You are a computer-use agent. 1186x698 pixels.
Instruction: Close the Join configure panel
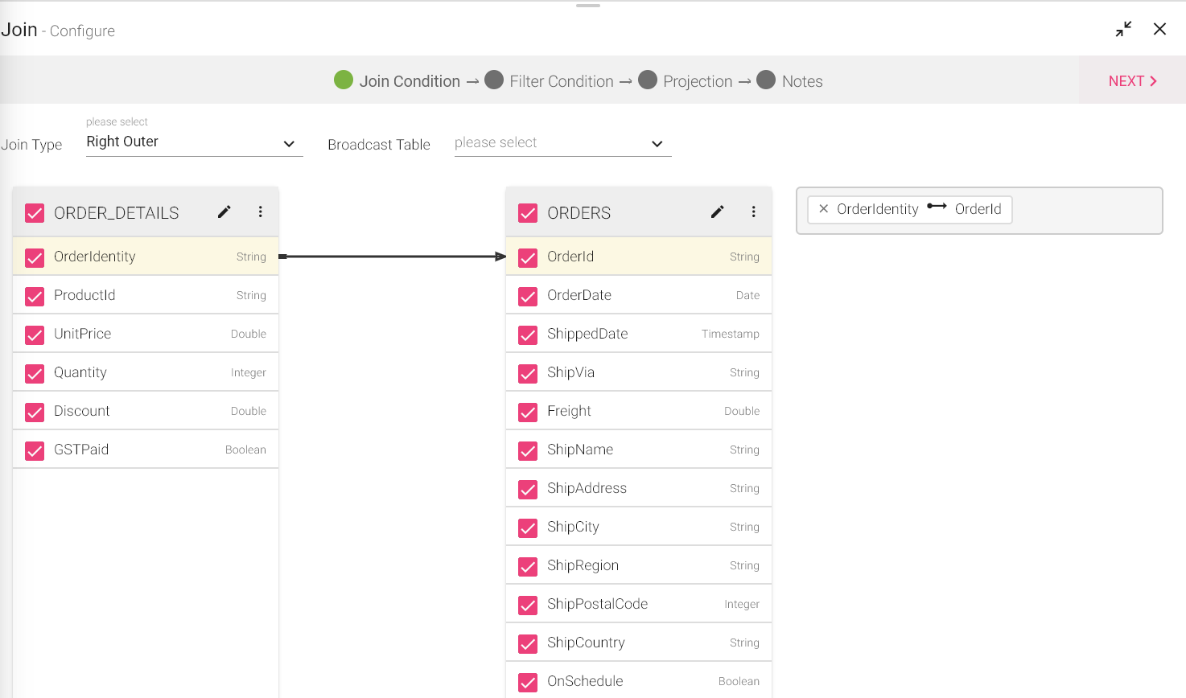[x=1159, y=30]
